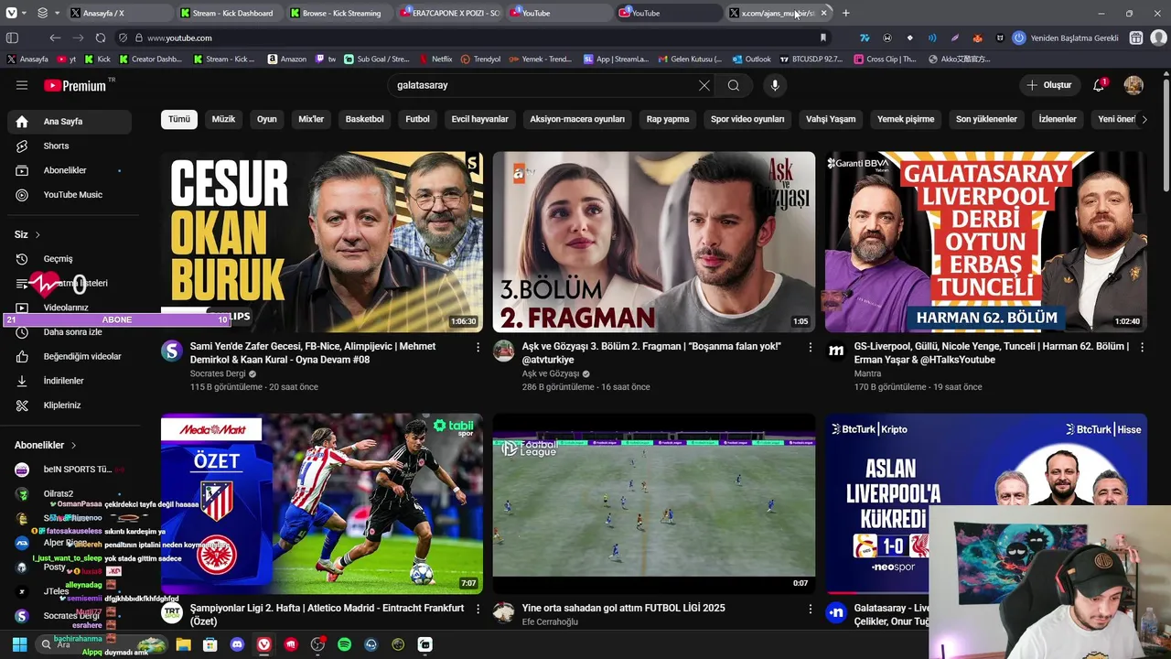Open Socrates Dergi channel link
Image resolution: width=1171 pixels, height=659 pixels.
218,373
